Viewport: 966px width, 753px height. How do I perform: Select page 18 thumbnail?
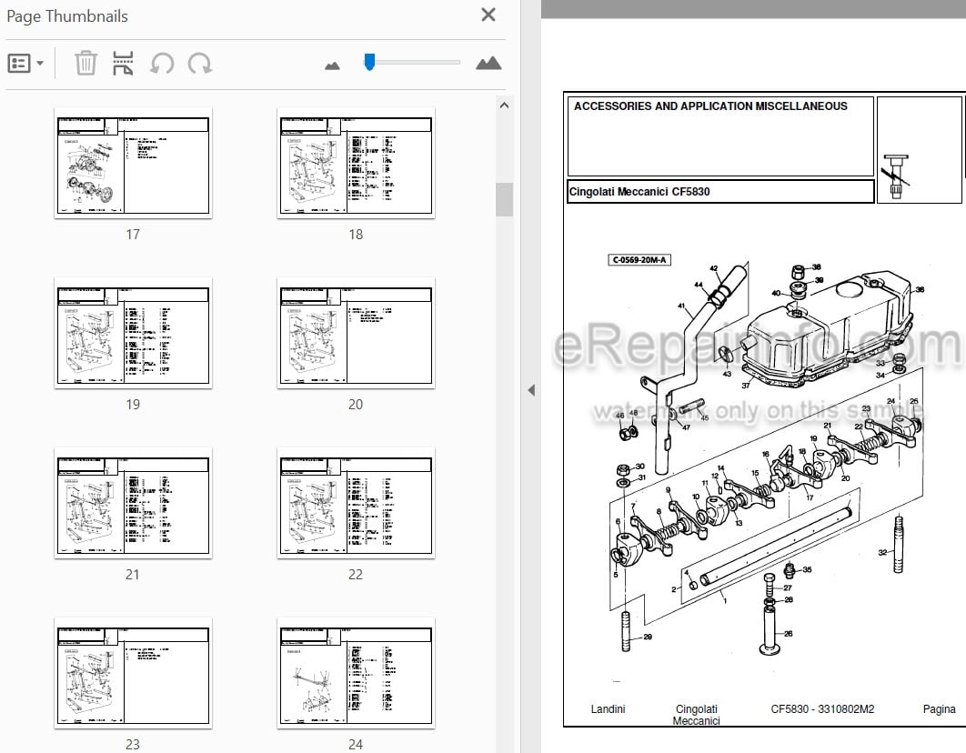pos(356,165)
